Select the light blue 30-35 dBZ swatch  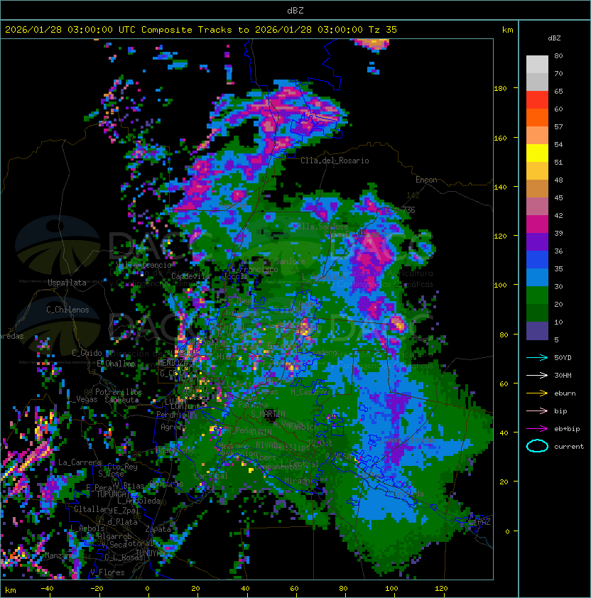coord(537,277)
